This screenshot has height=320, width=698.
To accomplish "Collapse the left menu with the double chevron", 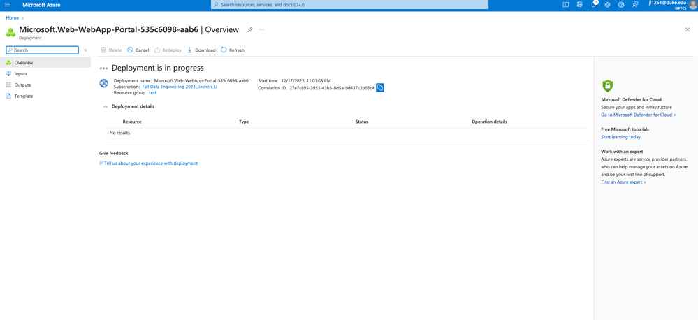I will tap(85, 50).
